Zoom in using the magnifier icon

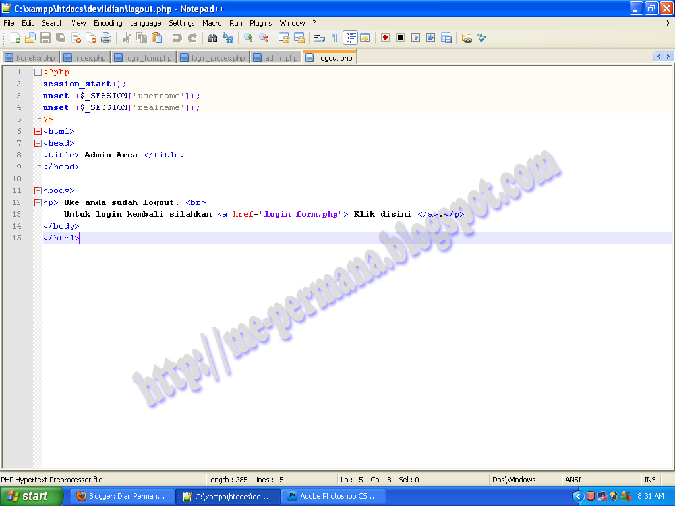248,38
